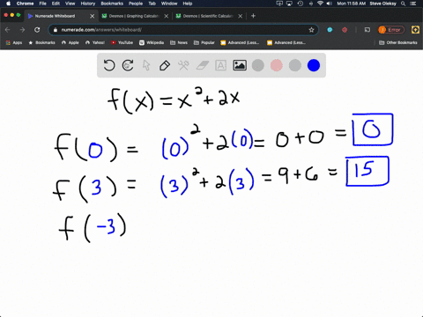The width and height of the screenshot is (423, 317).
Task: Undo the last whiteboard stroke
Action: click(x=109, y=65)
